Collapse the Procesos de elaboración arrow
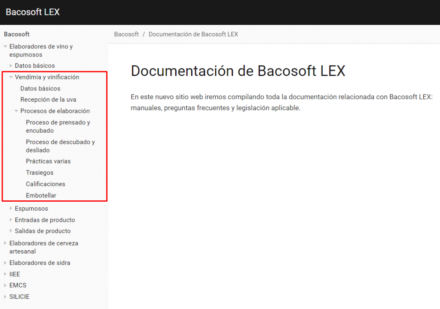Screen dimensions: 440x309 point(16,111)
